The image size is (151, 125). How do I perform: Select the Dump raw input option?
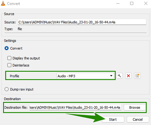pos(7,89)
